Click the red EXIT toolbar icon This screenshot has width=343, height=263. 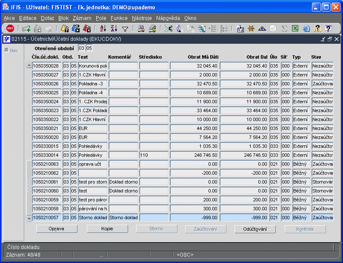coord(10,28)
